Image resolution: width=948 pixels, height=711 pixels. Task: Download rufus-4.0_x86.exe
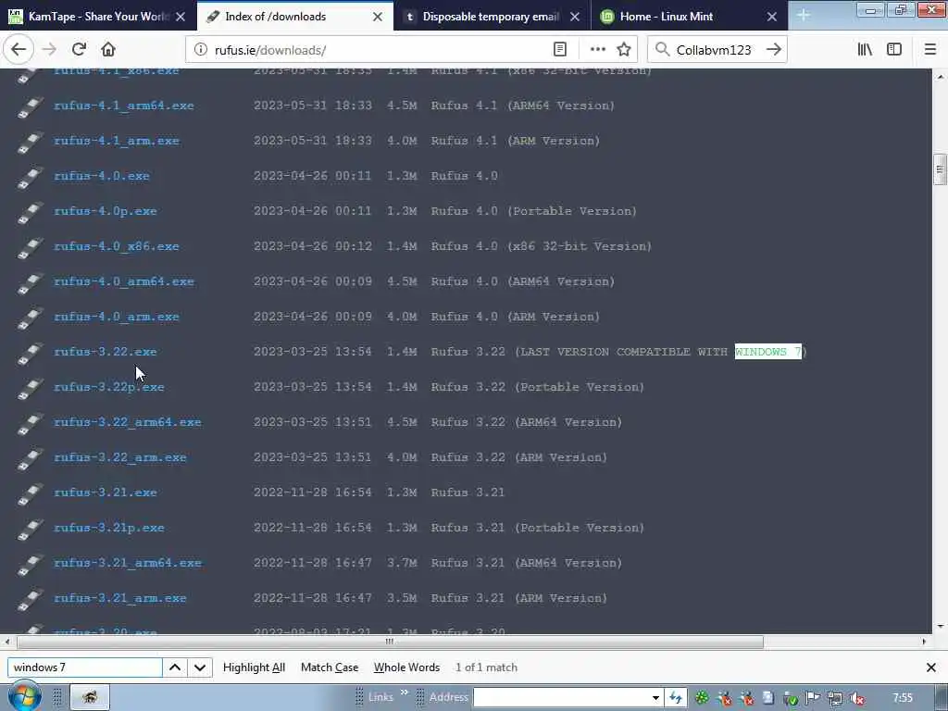pos(116,246)
